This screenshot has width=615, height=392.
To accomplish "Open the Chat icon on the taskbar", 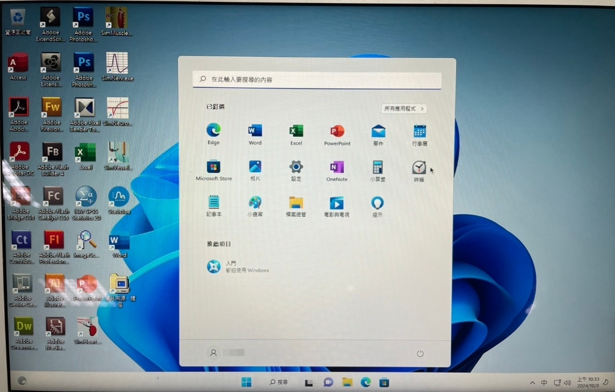I will pos(328,382).
